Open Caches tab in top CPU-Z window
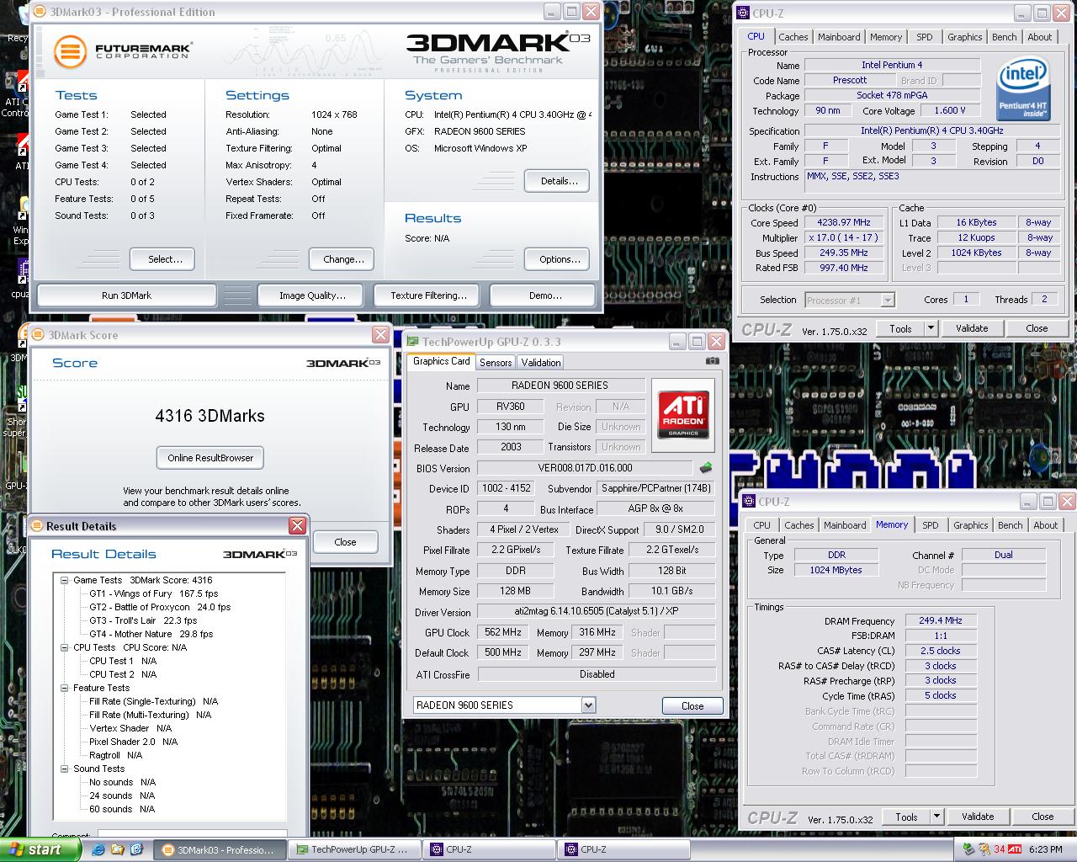The height and width of the screenshot is (862, 1077). pos(793,37)
